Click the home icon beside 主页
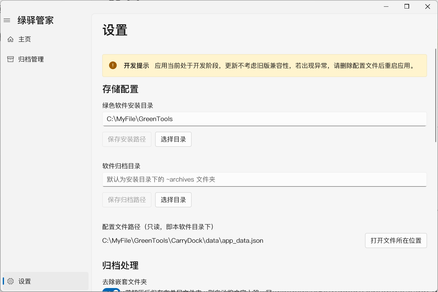The width and height of the screenshot is (438, 292). [10, 39]
